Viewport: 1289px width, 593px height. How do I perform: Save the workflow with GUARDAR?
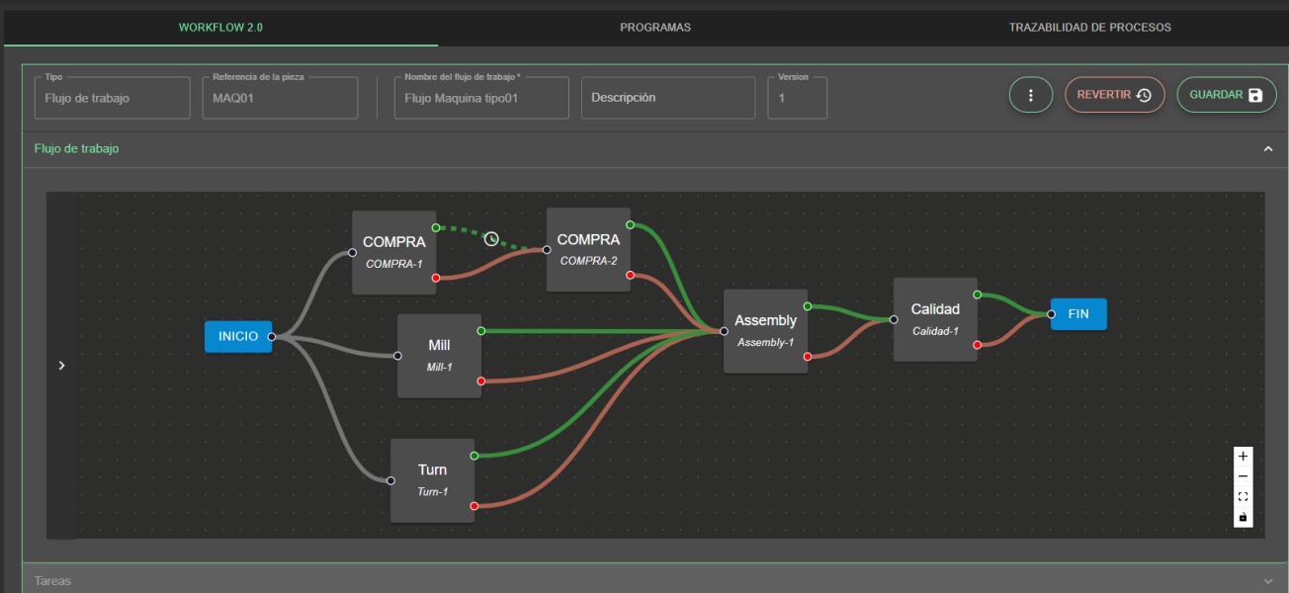pos(1226,94)
